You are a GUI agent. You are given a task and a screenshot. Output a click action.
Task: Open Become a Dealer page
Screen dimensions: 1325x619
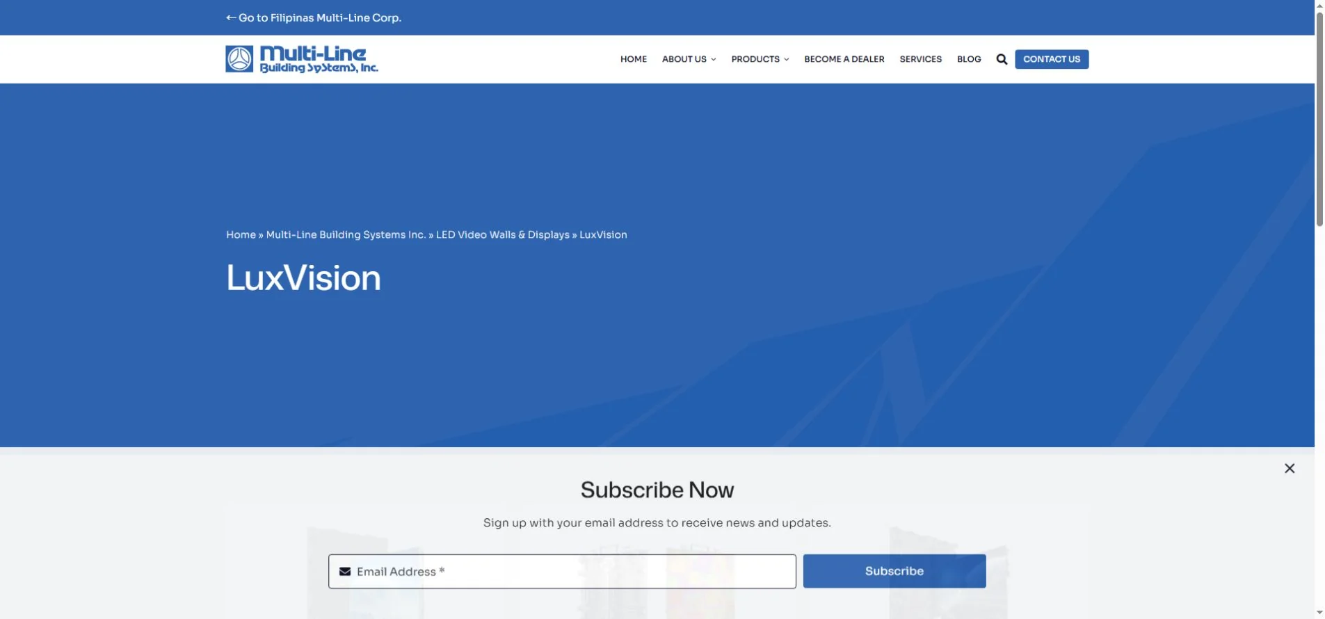tap(844, 59)
